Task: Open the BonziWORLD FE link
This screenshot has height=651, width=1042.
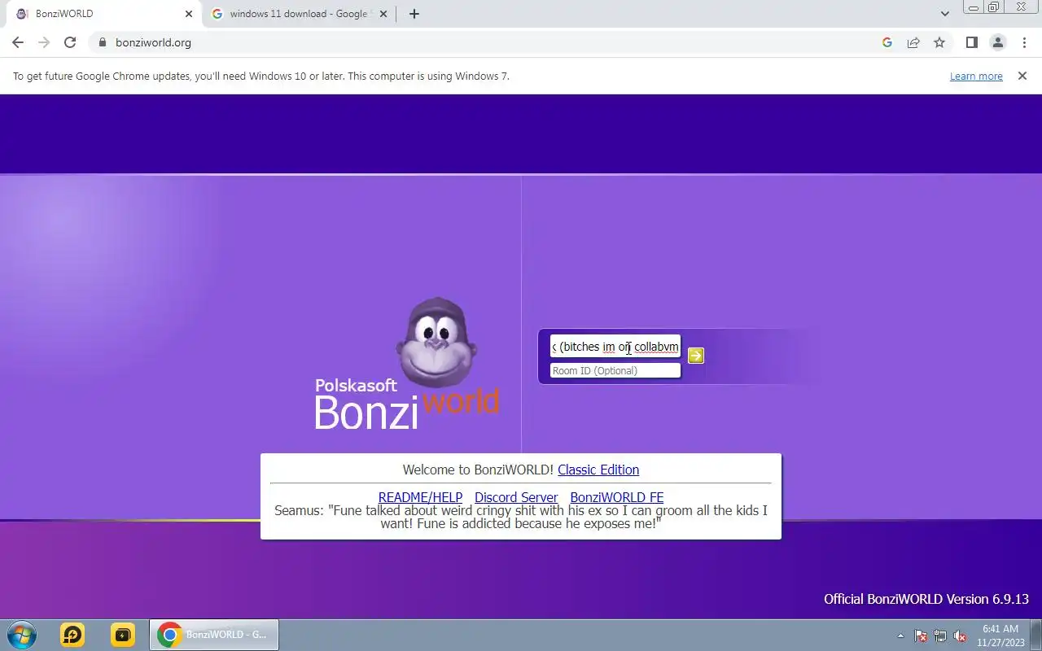Action: pos(617,497)
